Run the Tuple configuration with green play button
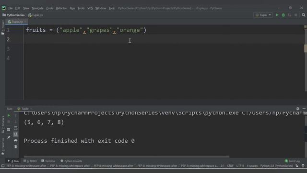Screen dimensions: 307x173 [x=277, y=15]
